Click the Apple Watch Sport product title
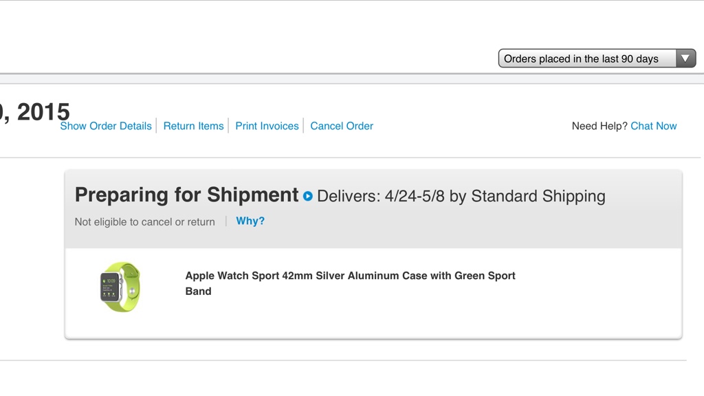The width and height of the screenshot is (704, 396). [350, 276]
